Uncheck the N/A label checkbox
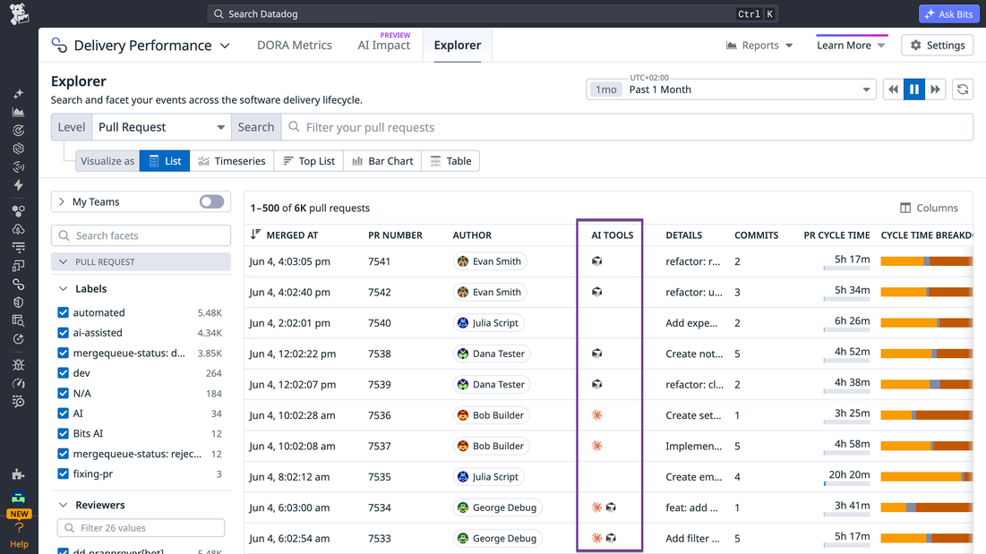 point(63,393)
